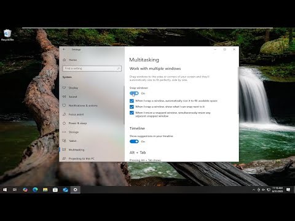Toggle Show suggestions in your timeline
This screenshot has width=295, height=221.
[x=134, y=141]
